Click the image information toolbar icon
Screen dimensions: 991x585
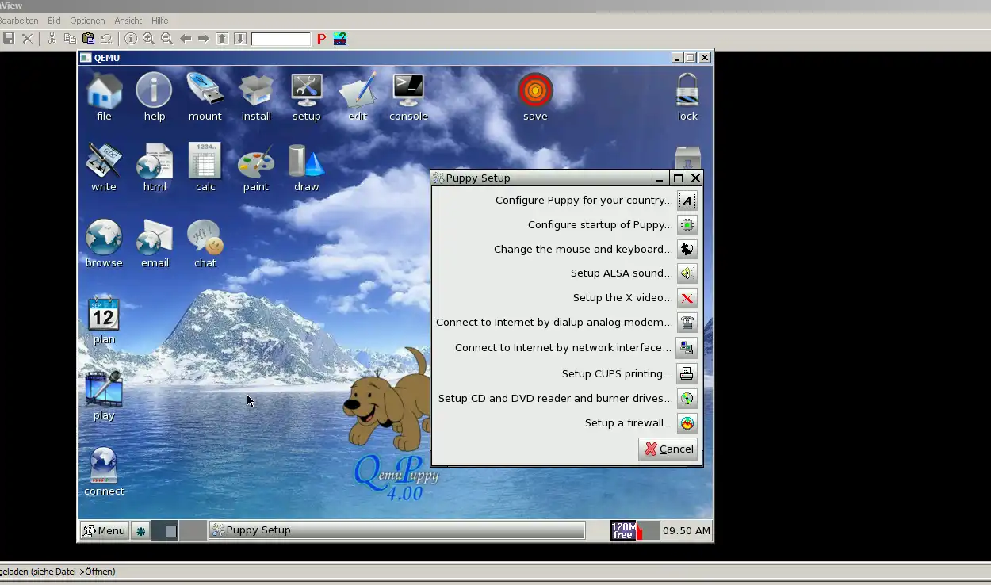click(131, 38)
